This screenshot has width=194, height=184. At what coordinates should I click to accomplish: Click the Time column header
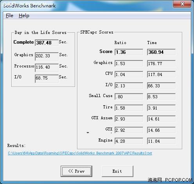(152, 42)
